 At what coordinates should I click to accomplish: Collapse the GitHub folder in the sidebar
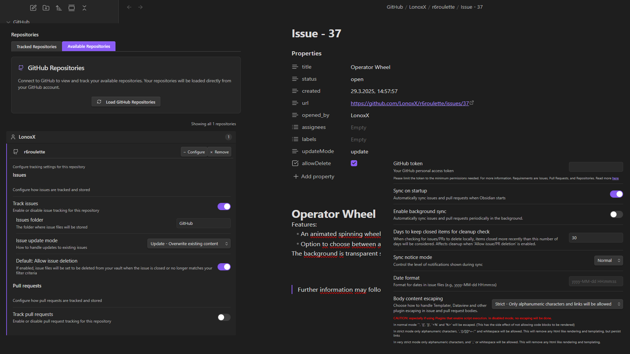click(8, 22)
